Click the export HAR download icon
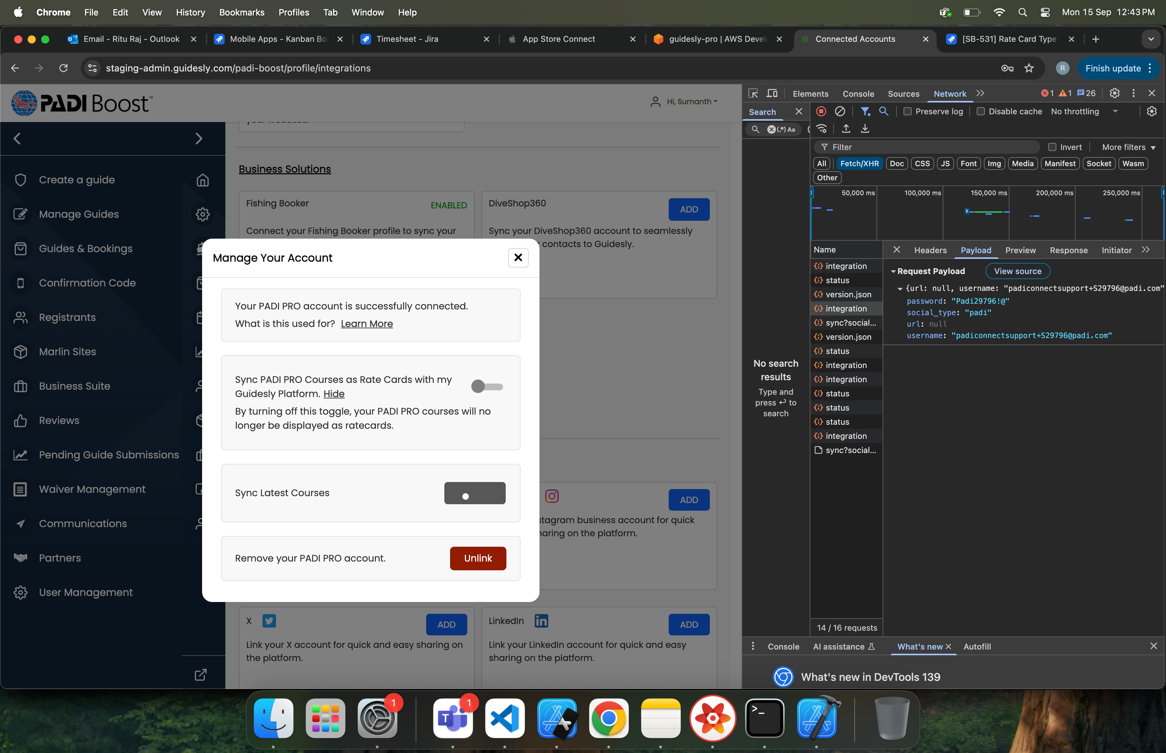The height and width of the screenshot is (753, 1166). 865,129
